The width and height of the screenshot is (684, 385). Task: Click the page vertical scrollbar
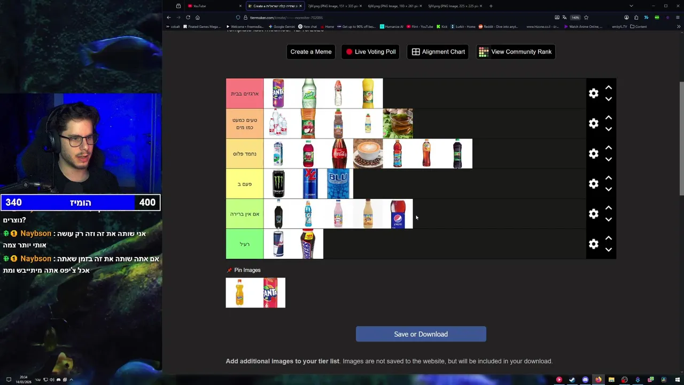coord(681,139)
